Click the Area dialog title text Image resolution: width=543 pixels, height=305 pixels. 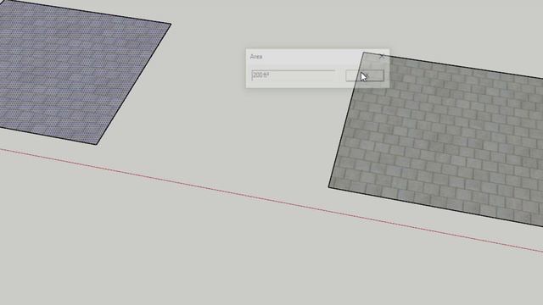coord(256,57)
